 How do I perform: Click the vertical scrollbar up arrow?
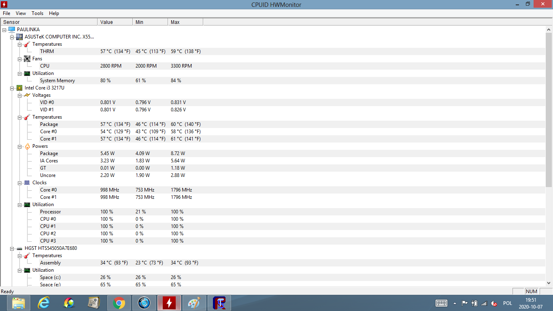tap(549, 30)
